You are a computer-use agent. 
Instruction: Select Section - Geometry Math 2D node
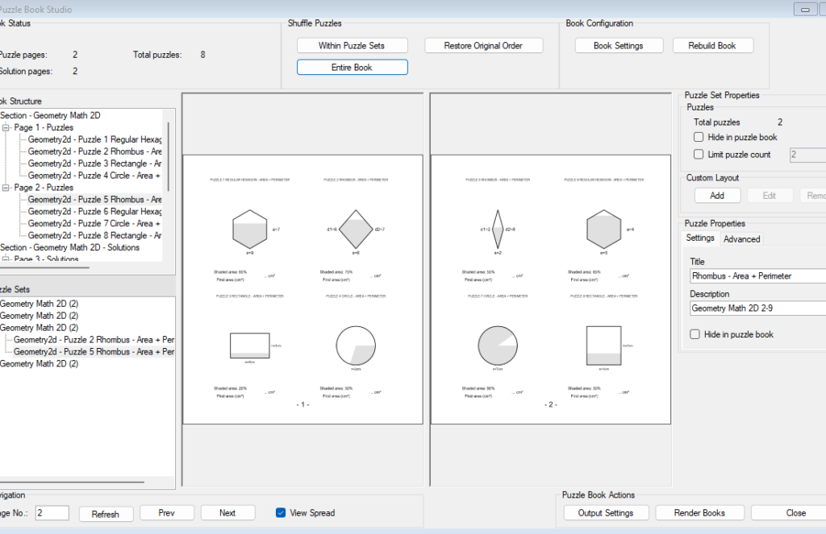(x=50, y=116)
